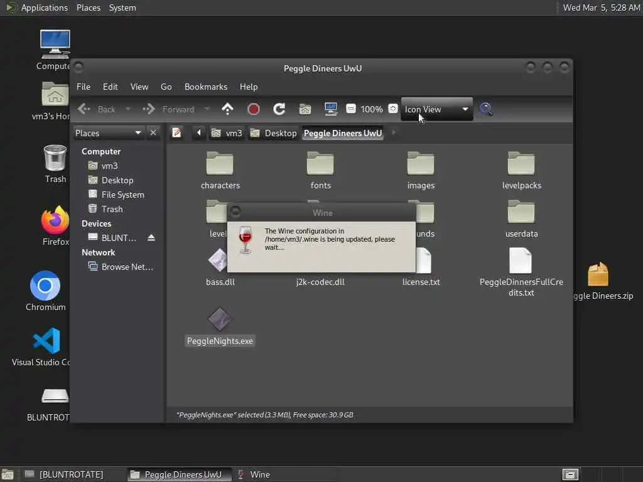Open the File menu
643x482 pixels.
click(x=84, y=87)
